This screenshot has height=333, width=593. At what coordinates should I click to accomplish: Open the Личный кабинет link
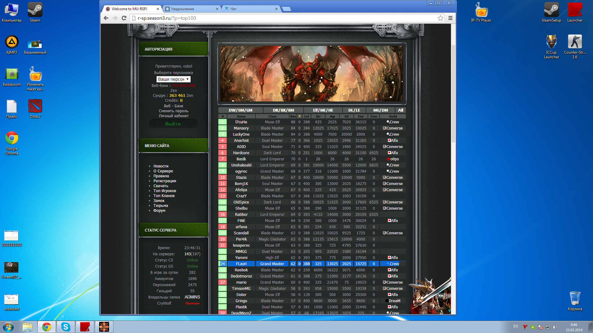174,116
